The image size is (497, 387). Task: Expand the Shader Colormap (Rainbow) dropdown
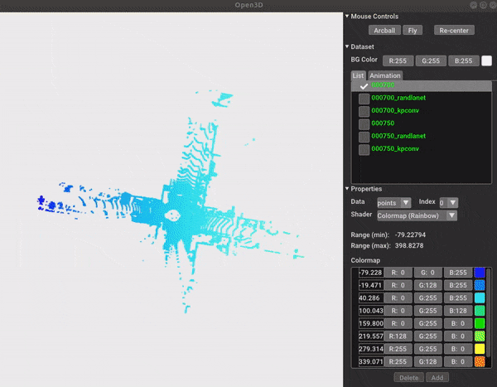point(417,215)
